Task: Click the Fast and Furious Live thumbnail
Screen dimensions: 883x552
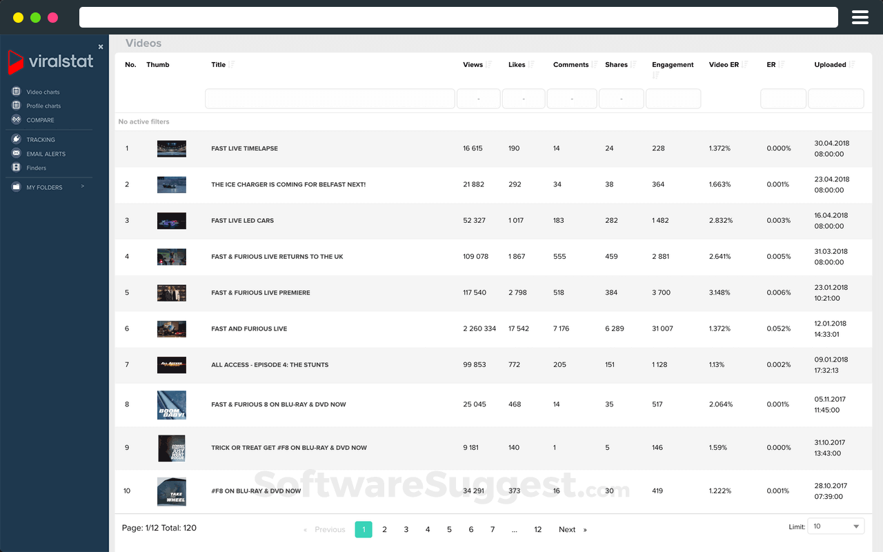Action: (171, 328)
